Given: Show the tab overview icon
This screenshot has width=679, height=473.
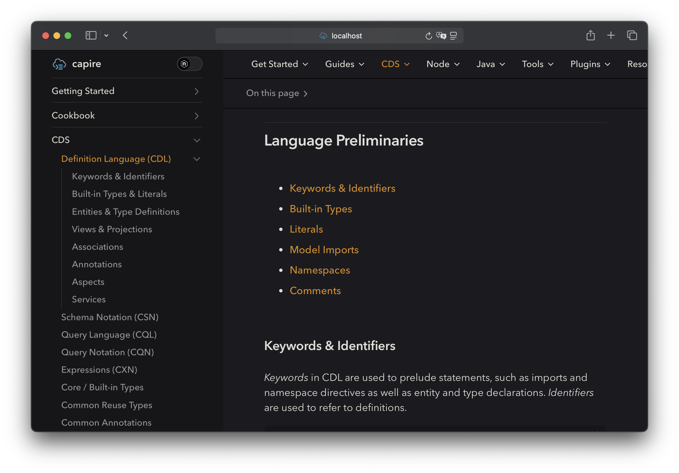Looking at the screenshot, I should tap(632, 36).
